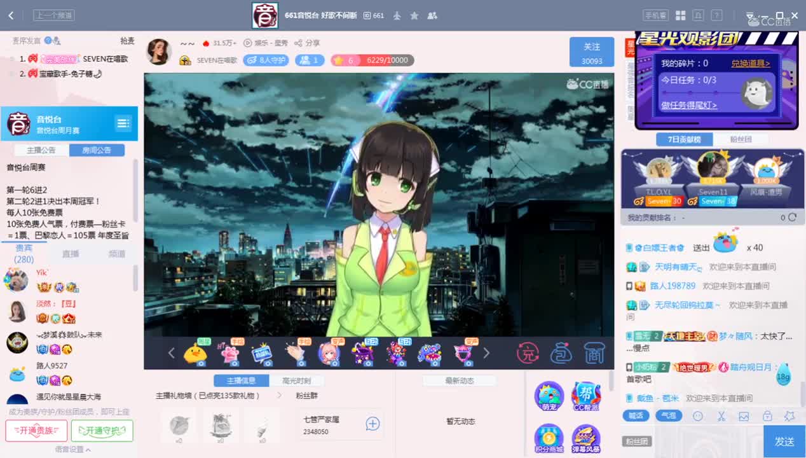Switch to 主播信息 tab
The width and height of the screenshot is (806, 458).
(x=241, y=380)
